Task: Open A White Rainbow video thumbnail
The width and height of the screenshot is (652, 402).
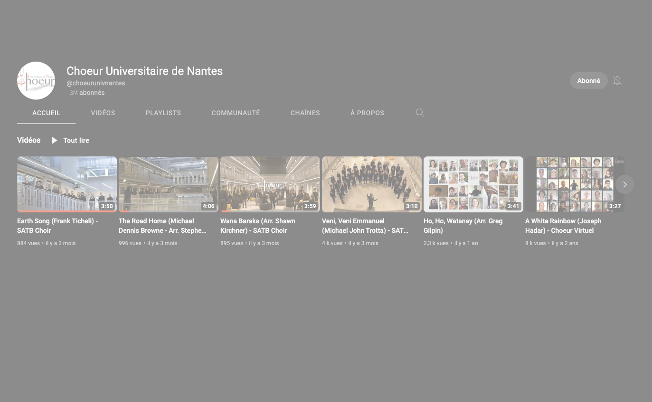Action: (575, 184)
